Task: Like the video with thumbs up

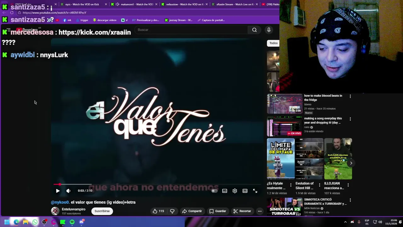Action: (158, 211)
